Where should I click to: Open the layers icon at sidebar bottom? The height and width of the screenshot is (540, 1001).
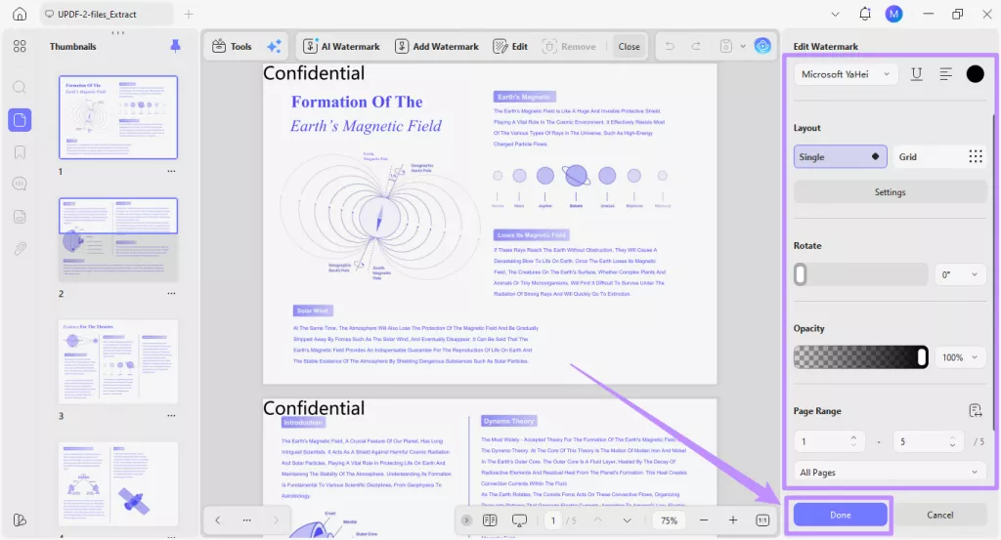[x=20, y=520]
